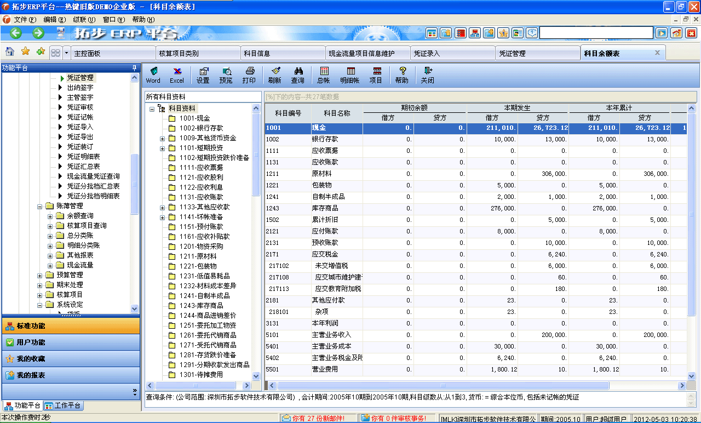
Task: Click the 帮助 help icon
Action: (x=401, y=74)
